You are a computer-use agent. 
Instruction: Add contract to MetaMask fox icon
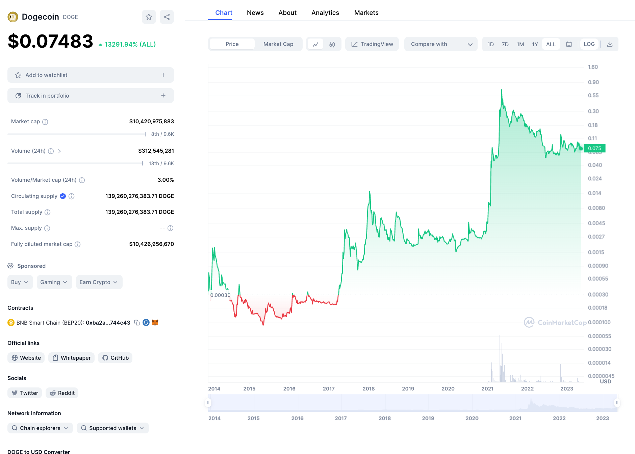pyautogui.click(x=155, y=323)
